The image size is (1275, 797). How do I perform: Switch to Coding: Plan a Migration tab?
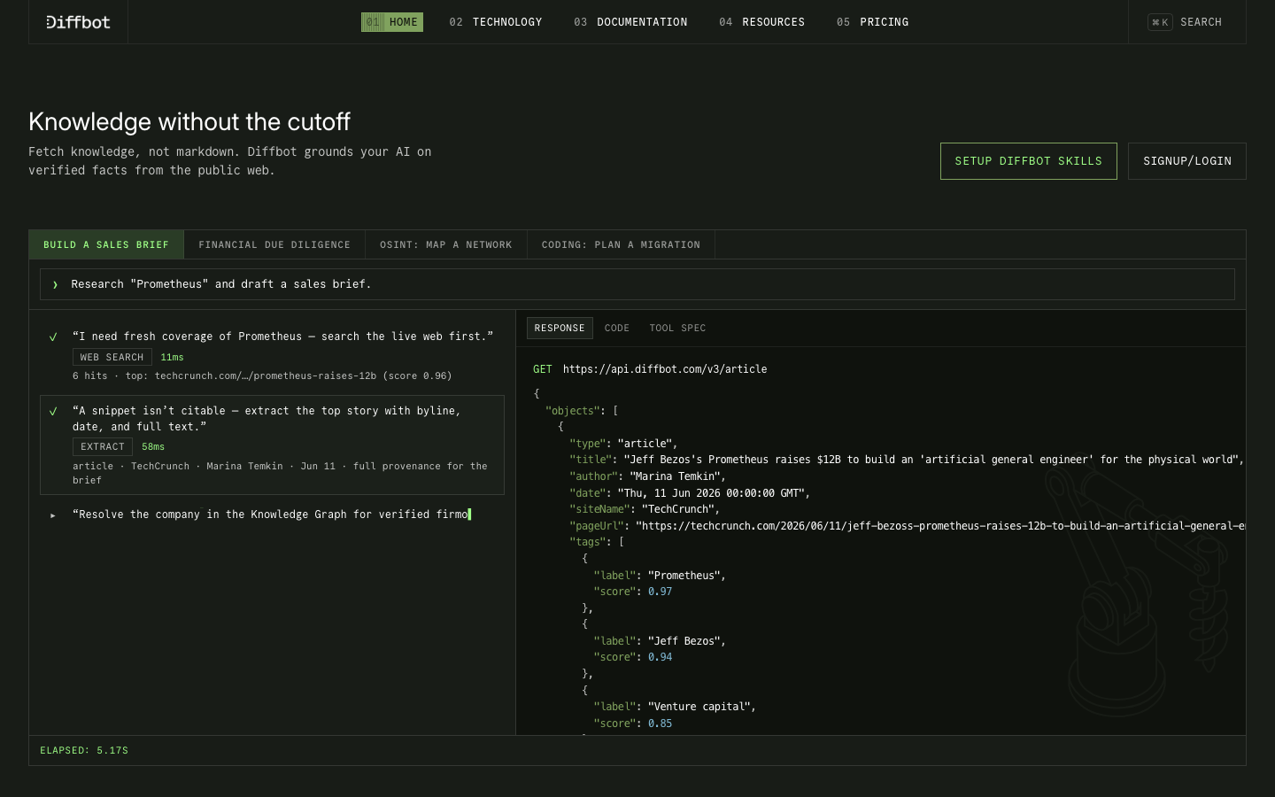(x=621, y=244)
